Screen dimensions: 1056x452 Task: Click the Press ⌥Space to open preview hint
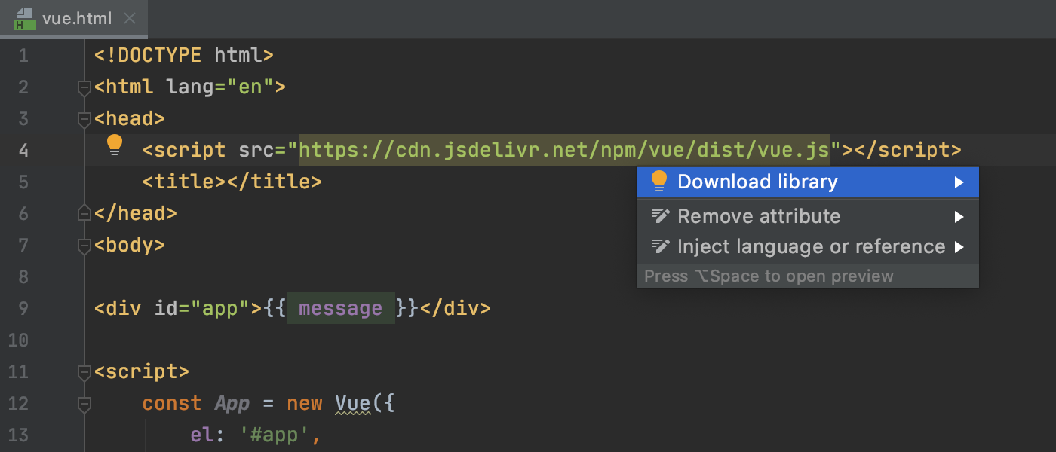pyautogui.click(x=769, y=276)
